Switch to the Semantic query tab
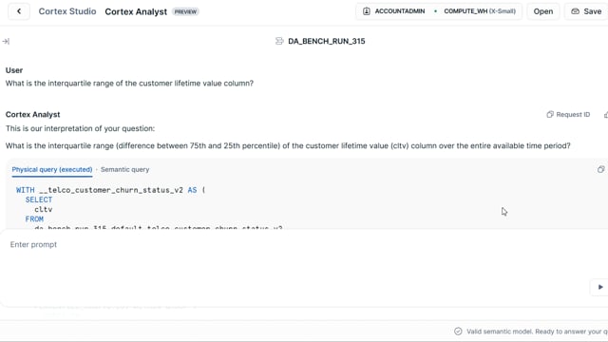608x342 pixels. (124, 169)
